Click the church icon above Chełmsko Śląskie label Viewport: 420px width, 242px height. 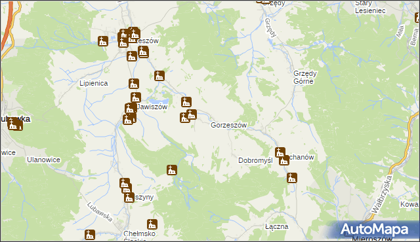point(152,224)
